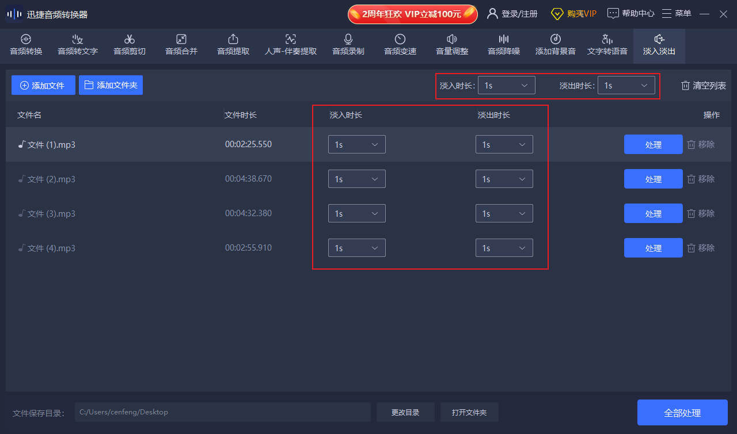Switch to the 音频合并 merge tool

click(181, 45)
